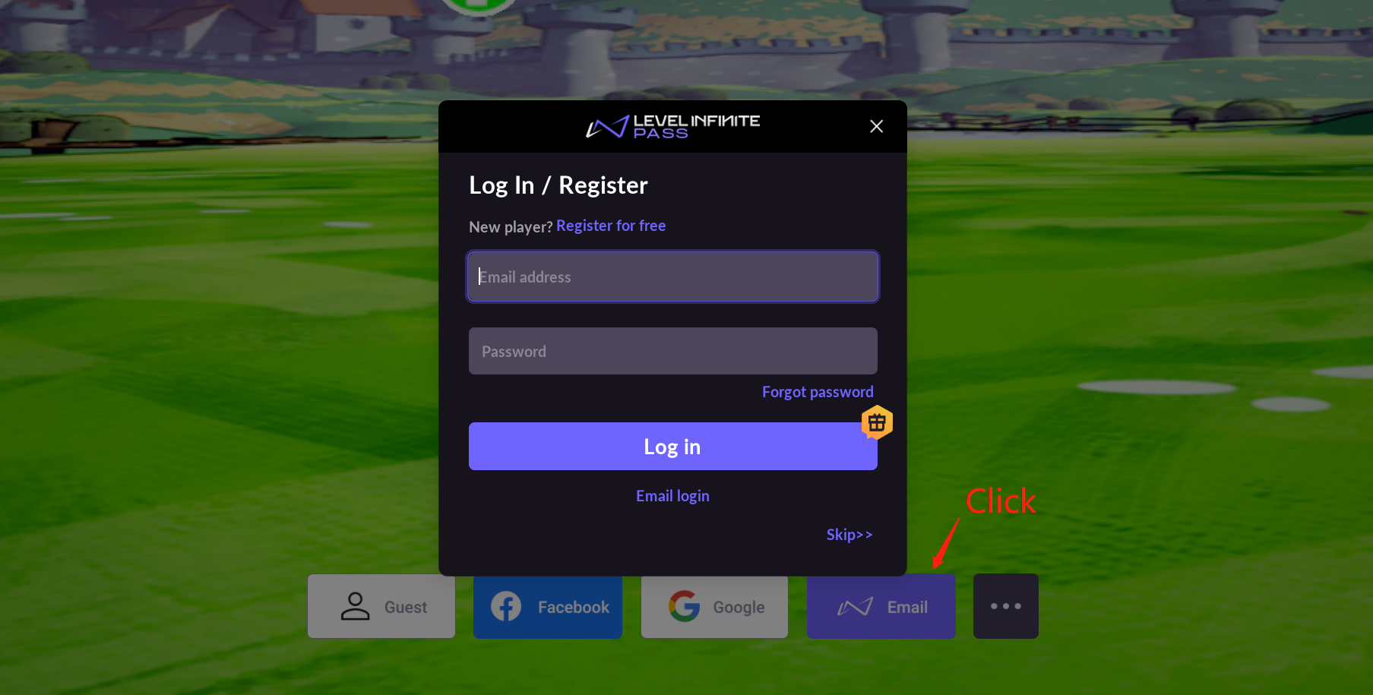
Task: Skip the login with Skip>>
Action: (x=849, y=535)
